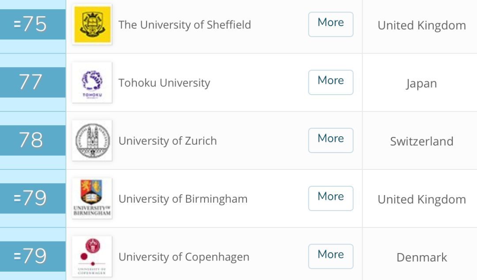Open the University of Birmingham name link

click(183, 199)
